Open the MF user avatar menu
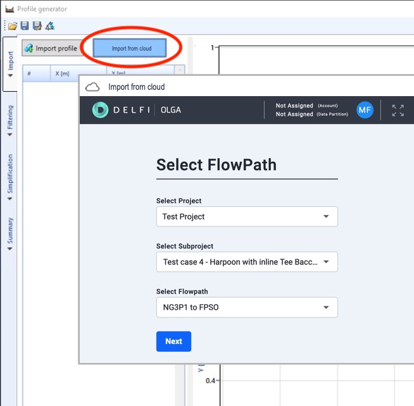Image resolution: width=414 pixels, height=406 pixels. point(365,110)
